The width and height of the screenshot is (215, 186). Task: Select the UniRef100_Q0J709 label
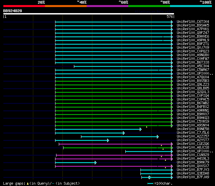click(193, 48)
